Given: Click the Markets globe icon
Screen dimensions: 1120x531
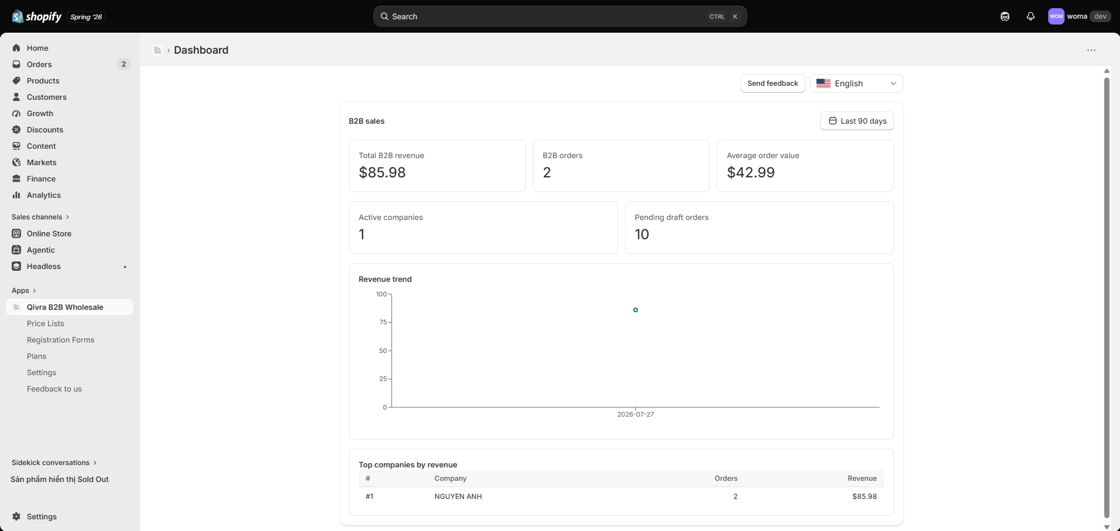Looking at the screenshot, I should [x=16, y=162].
